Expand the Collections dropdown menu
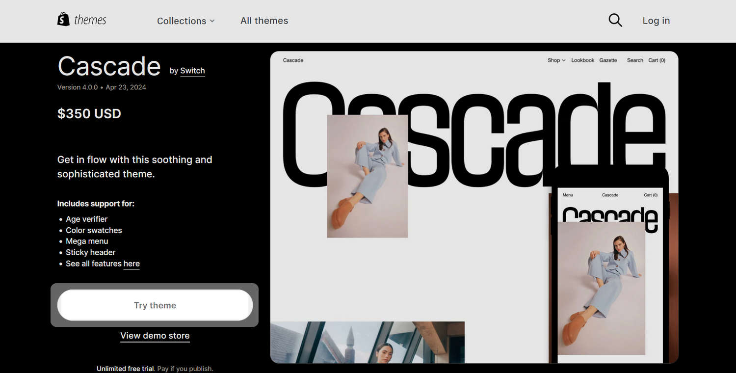 pyautogui.click(x=186, y=21)
